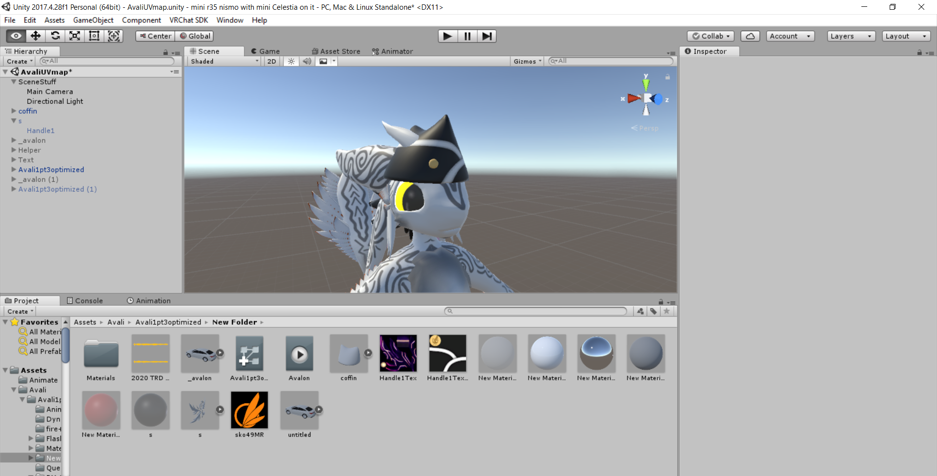
Task: Open the Window menu
Action: 230,20
